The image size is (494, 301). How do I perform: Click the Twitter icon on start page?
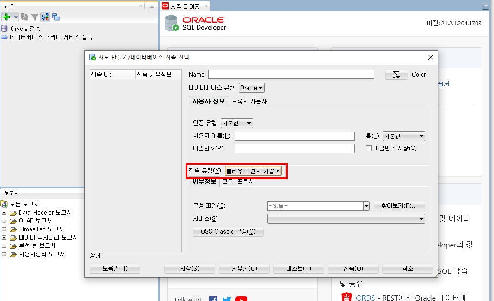pos(227,299)
